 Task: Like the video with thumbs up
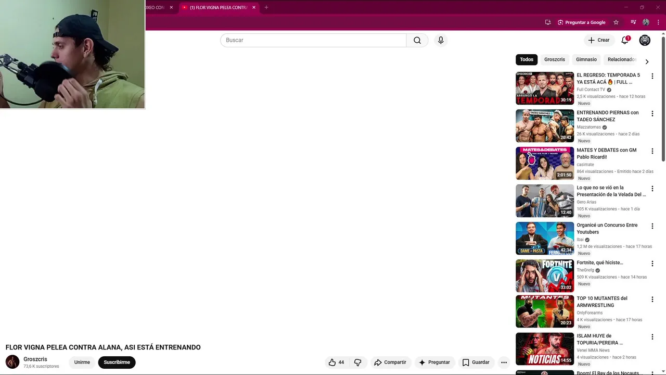[337, 362]
